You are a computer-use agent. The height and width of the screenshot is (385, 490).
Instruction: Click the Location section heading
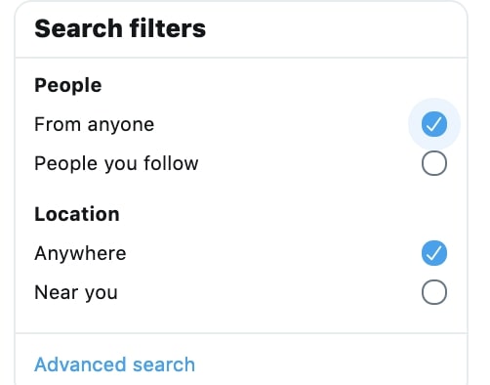pyautogui.click(x=77, y=214)
